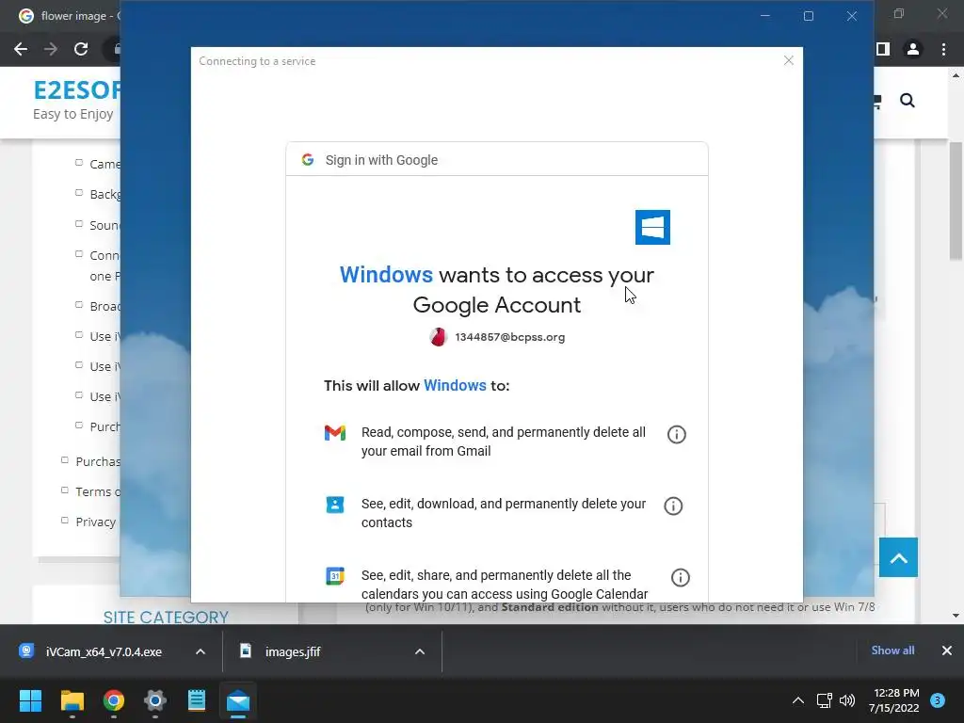This screenshot has width=964, height=723.
Task: Click the Google Calendar icon
Action: click(335, 576)
